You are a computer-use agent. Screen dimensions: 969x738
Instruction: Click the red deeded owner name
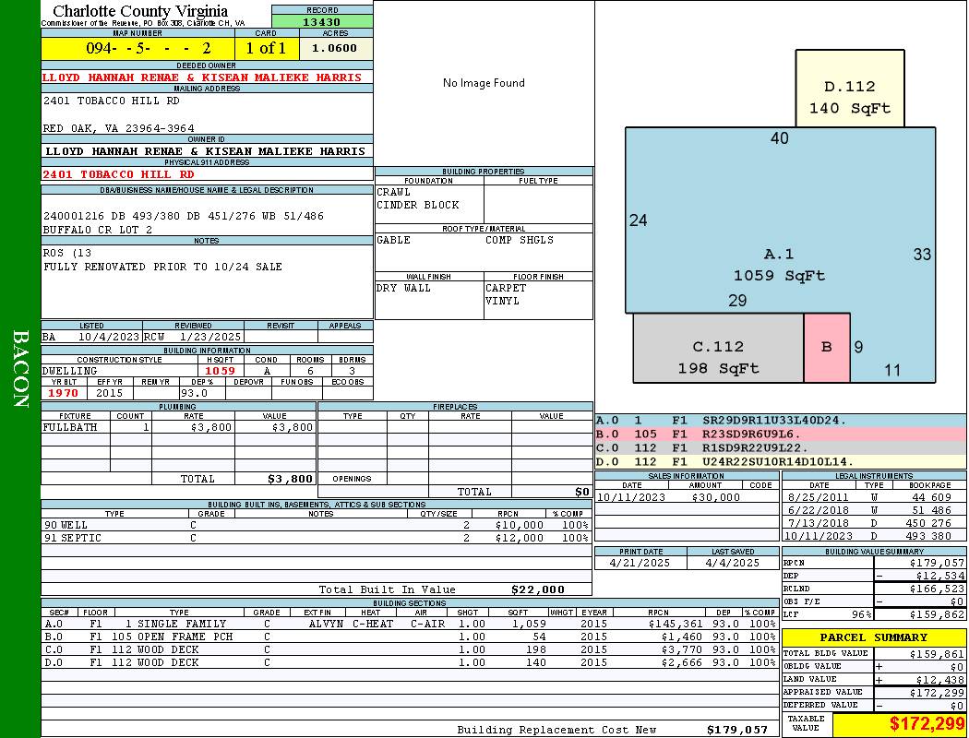[x=202, y=77]
